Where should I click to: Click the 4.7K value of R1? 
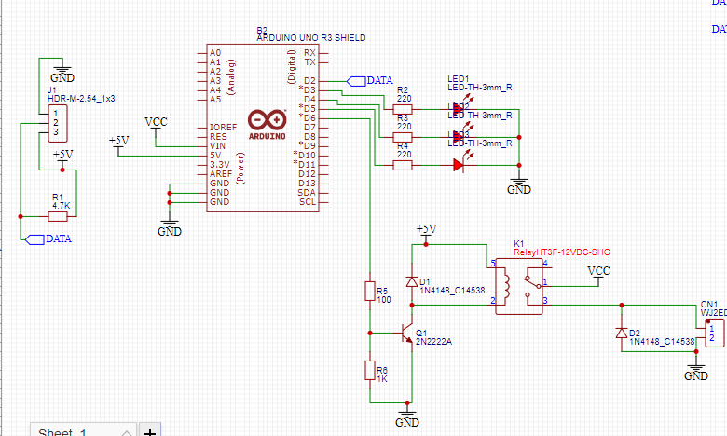[x=62, y=206]
